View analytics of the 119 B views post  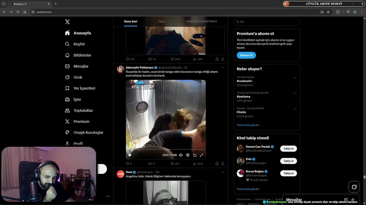198,164
